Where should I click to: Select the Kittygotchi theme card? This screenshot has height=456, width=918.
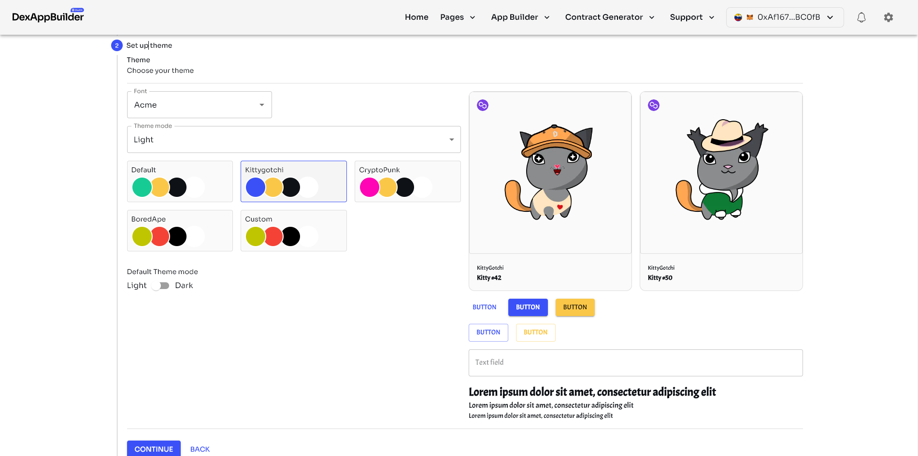click(x=293, y=181)
